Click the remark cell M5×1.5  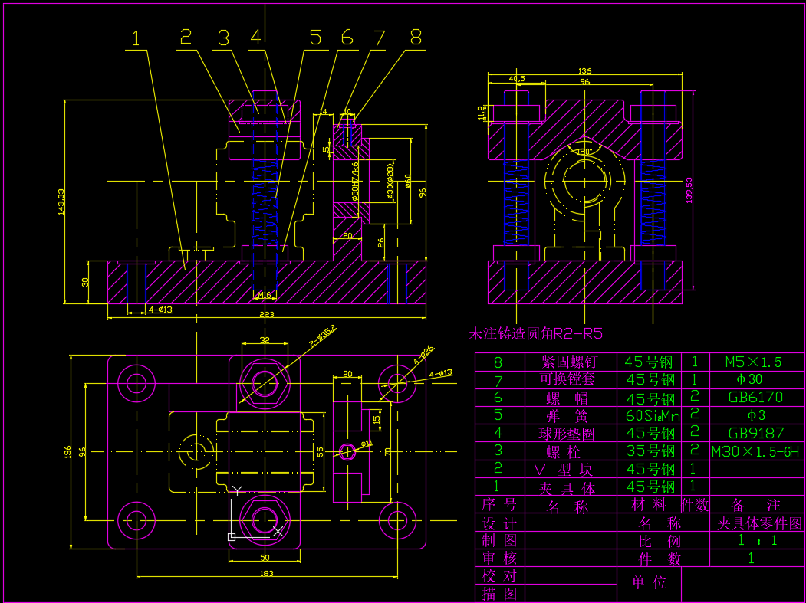pyautogui.click(x=753, y=362)
